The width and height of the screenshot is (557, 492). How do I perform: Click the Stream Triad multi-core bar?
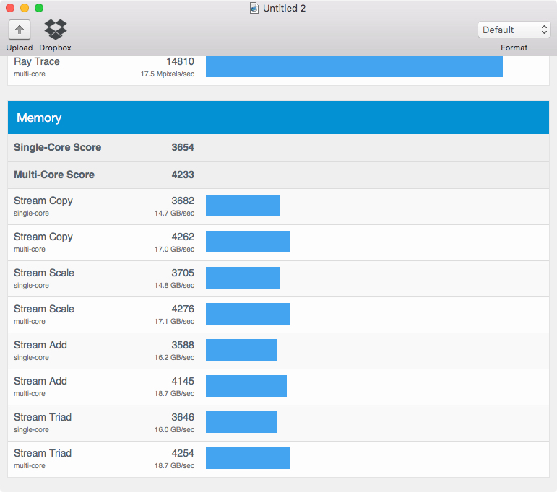click(x=248, y=458)
